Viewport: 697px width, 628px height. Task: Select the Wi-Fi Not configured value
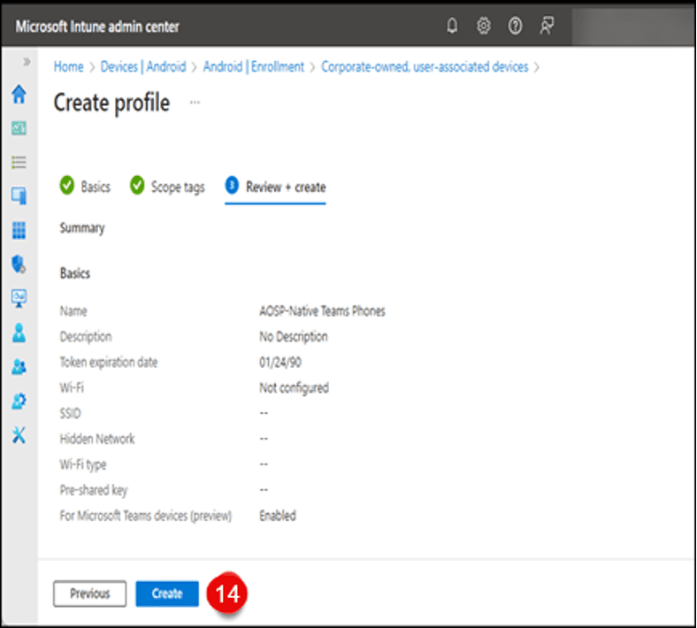point(294,388)
